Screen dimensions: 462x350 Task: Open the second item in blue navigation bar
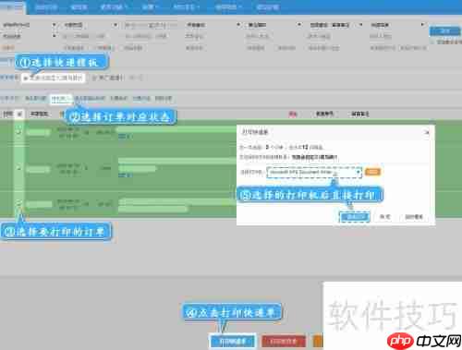tap(45, 7)
